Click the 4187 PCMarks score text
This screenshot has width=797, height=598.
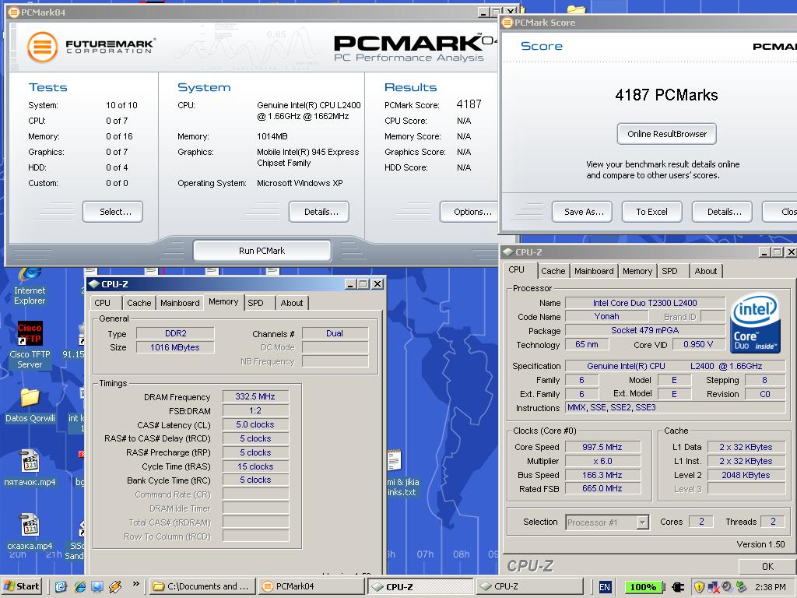666,95
